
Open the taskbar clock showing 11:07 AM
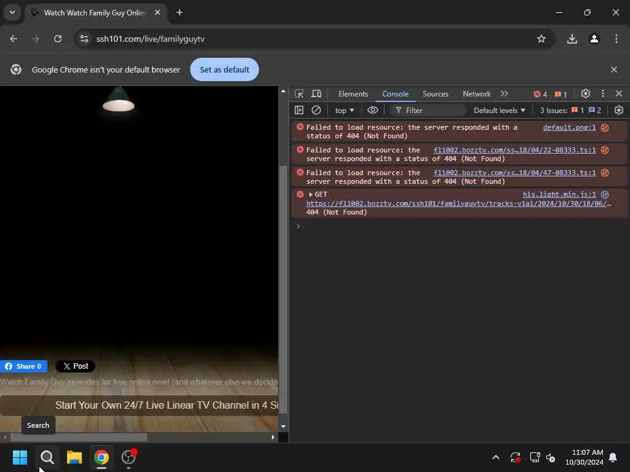coord(584,457)
